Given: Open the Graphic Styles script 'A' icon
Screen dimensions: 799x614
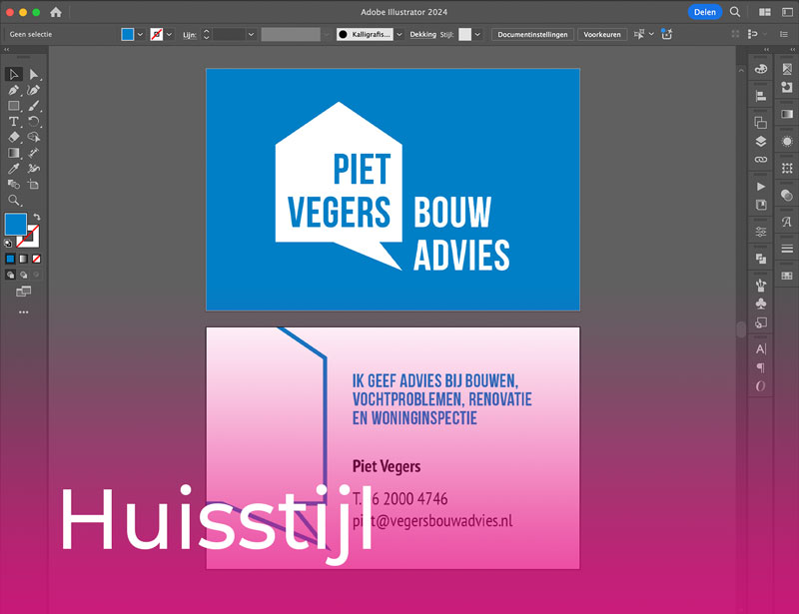Looking at the screenshot, I should [787, 222].
